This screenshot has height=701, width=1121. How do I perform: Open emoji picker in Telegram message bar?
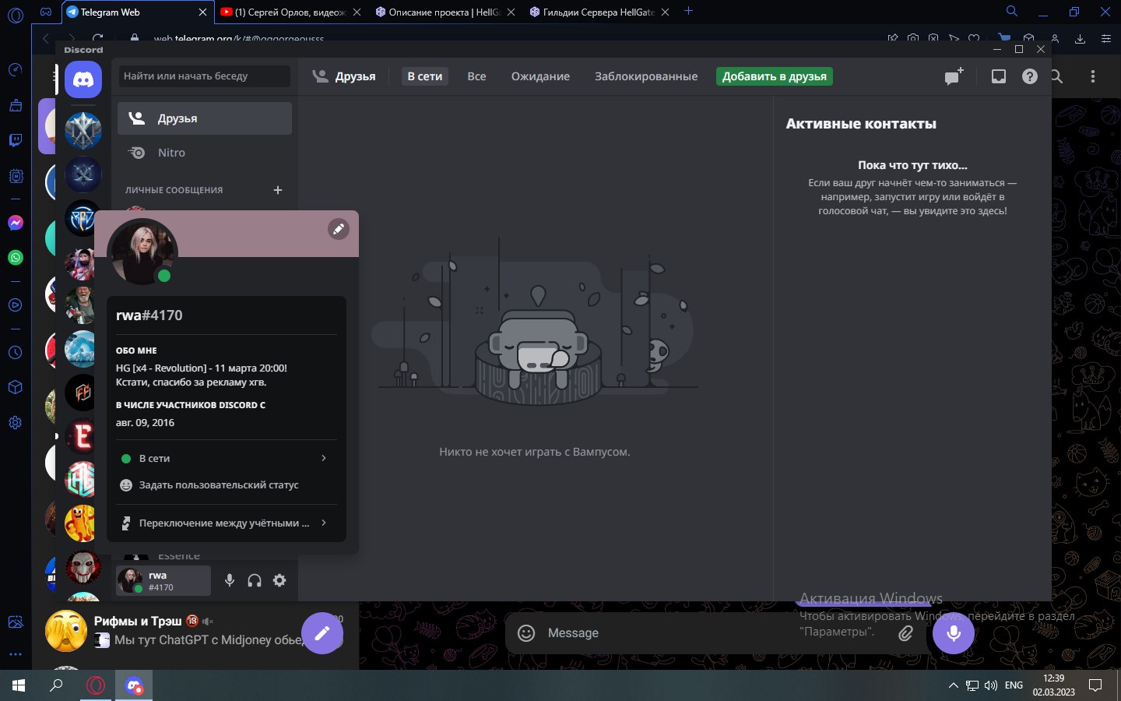tap(526, 633)
